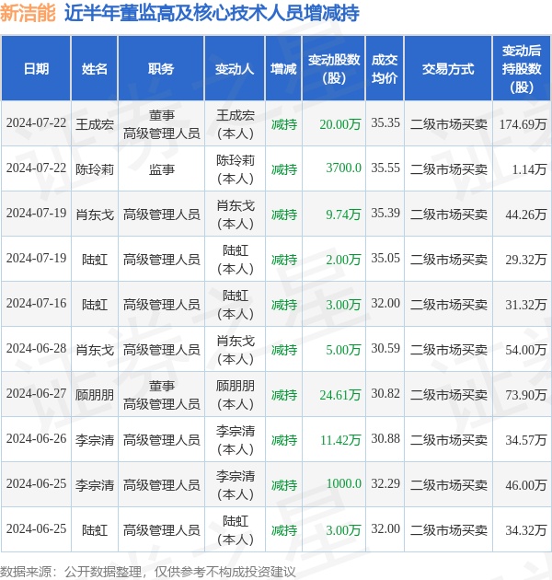Click holdings value 34.32万
Viewport: 552px width, 580px height.
(526, 530)
